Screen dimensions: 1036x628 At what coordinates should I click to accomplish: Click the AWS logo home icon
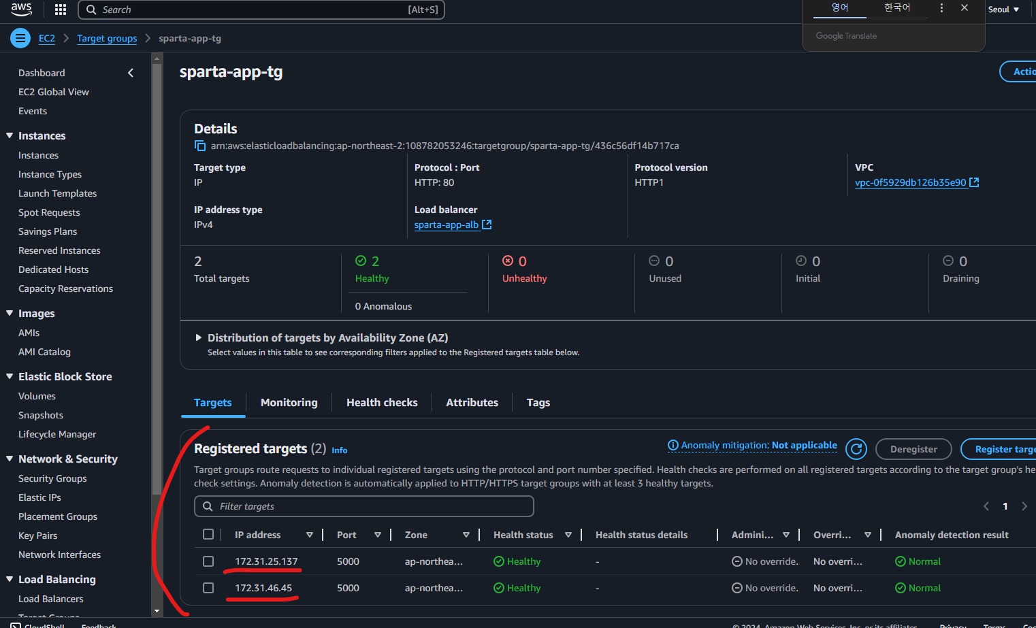(x=21, y=9)
